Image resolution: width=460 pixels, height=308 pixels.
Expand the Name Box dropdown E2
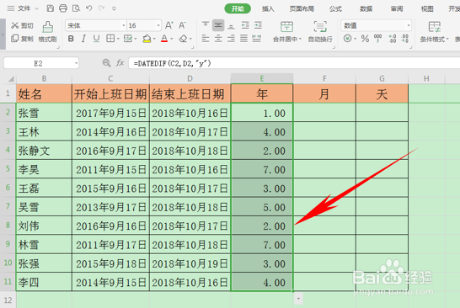pos(76,63)
